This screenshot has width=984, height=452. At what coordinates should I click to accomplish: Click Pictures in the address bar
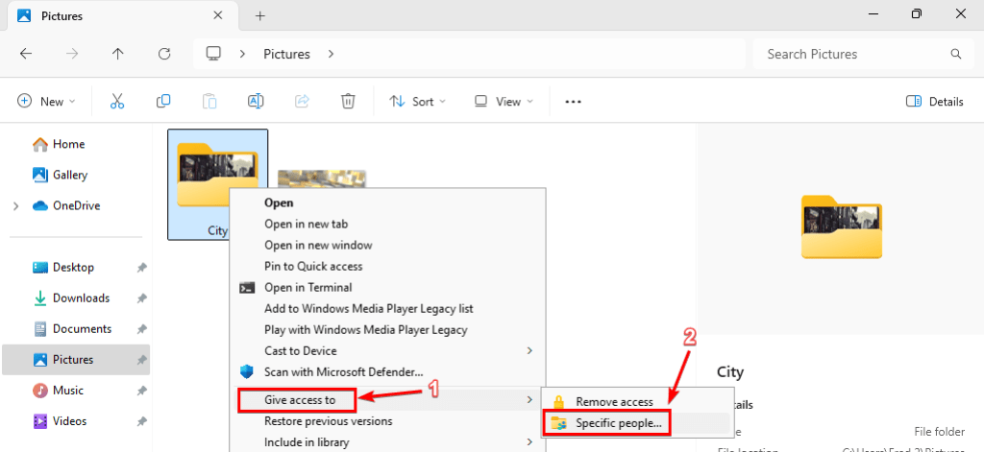click(286, 54)
